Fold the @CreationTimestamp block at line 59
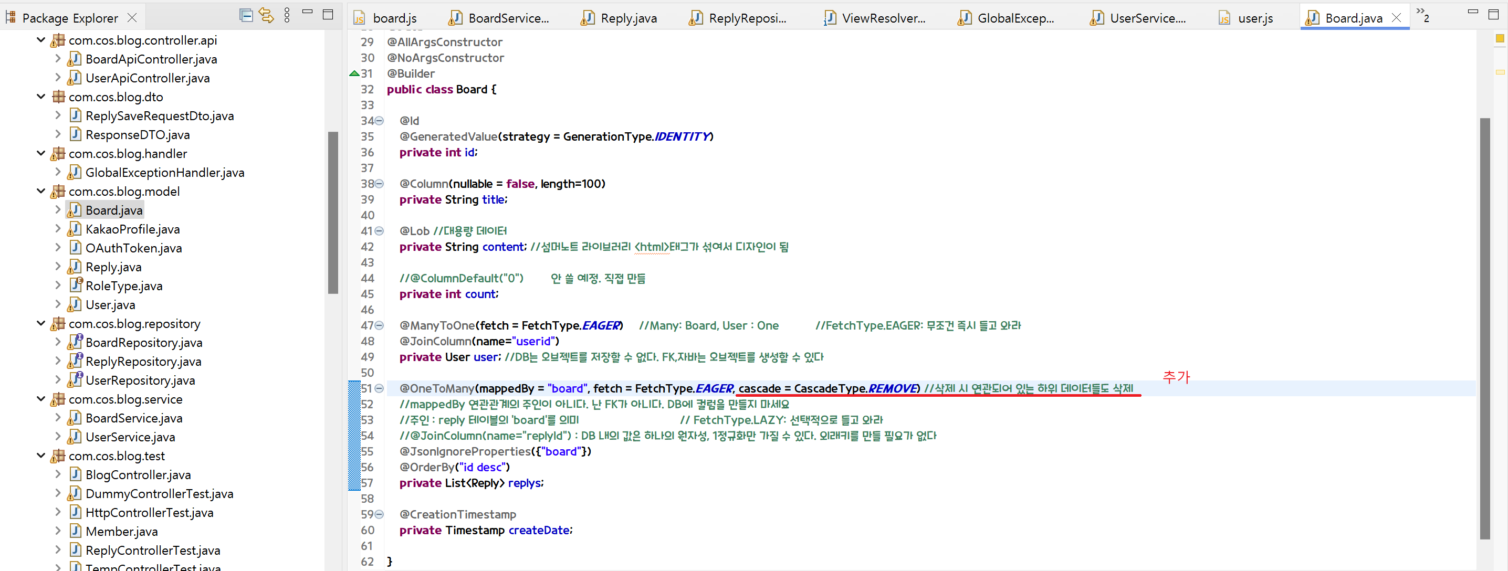 379,514
